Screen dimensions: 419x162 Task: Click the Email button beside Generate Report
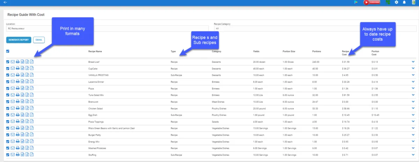click(x=39, y=40)
